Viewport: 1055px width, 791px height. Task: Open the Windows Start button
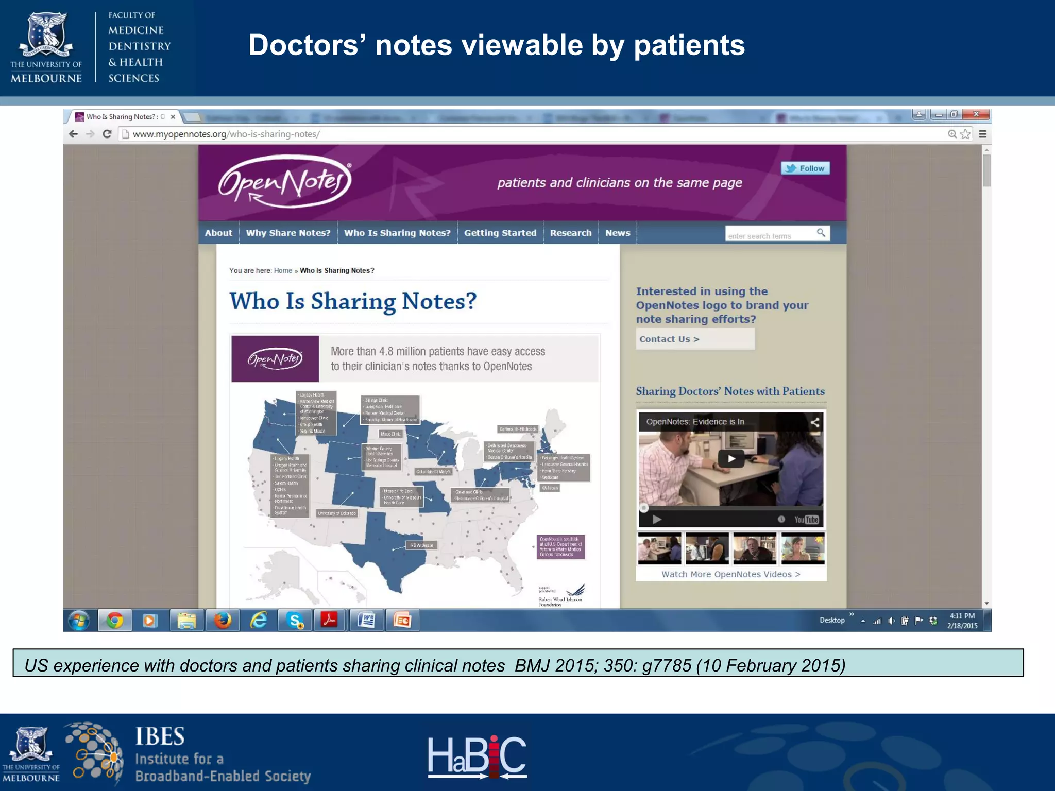click(x=79, y=621)
